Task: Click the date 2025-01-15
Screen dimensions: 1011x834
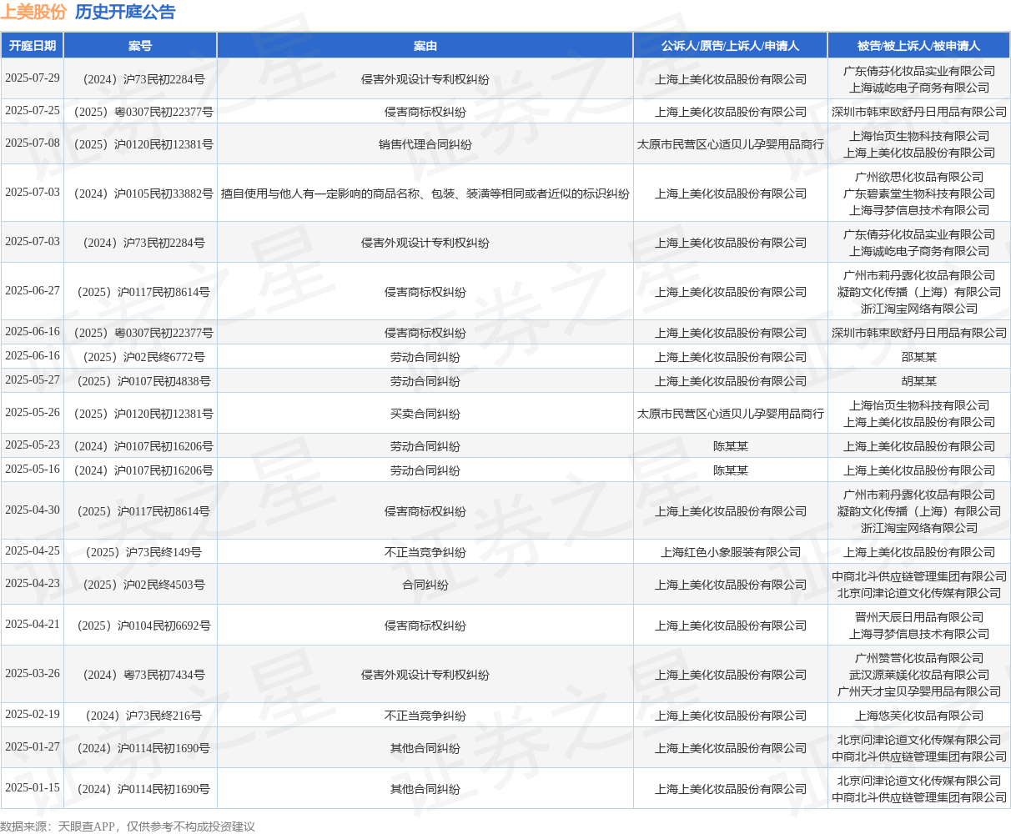Action: (33, 787)
